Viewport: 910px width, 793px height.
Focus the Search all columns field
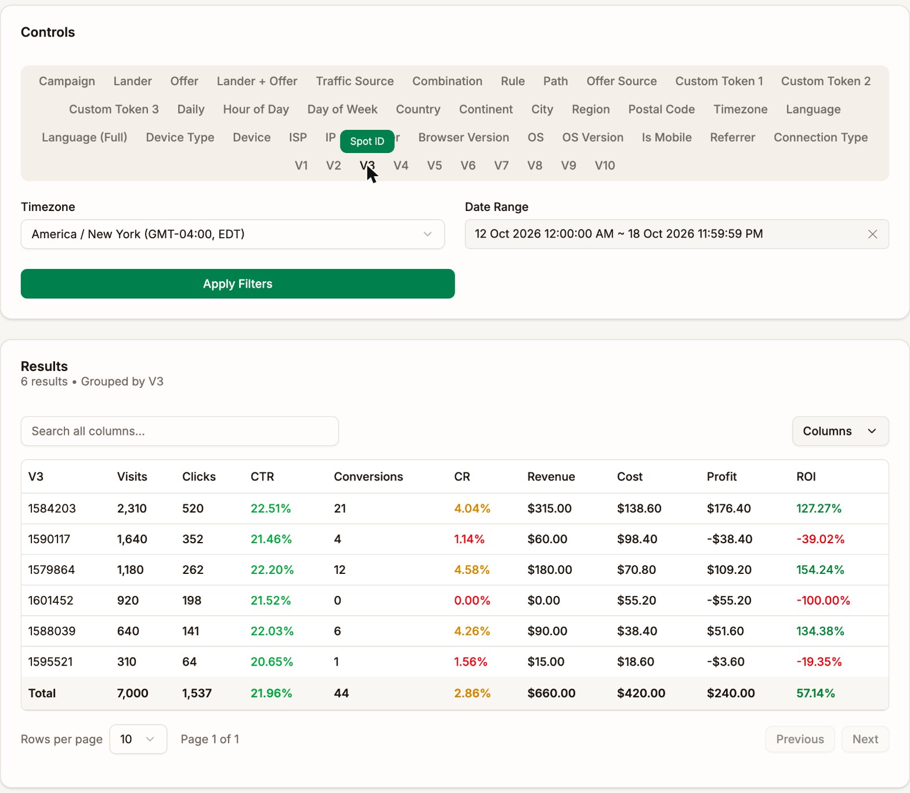coord(180,431)
